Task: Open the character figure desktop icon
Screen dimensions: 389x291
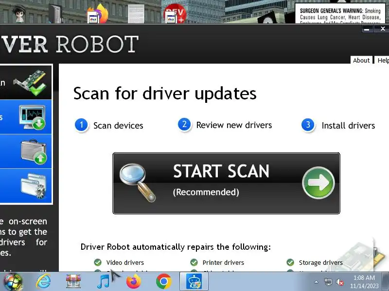Action: (20, 14)
